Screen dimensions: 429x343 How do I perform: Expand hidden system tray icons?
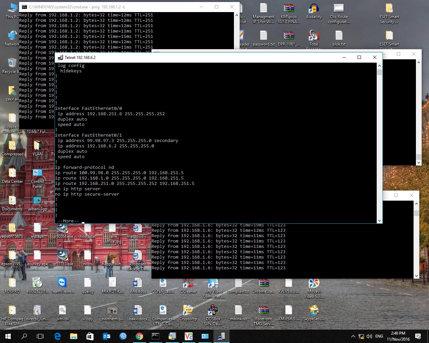353,336
